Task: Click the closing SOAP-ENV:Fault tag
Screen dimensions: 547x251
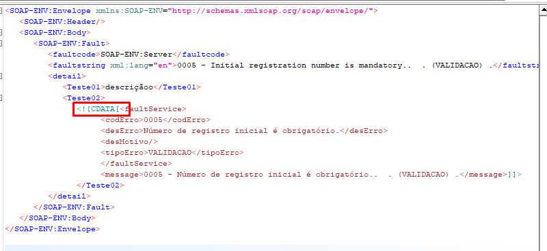Action: click(75, 207)
